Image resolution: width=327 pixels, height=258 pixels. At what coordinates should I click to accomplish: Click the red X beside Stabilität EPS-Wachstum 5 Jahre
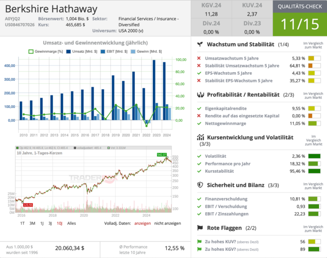[x=199, y=80]
